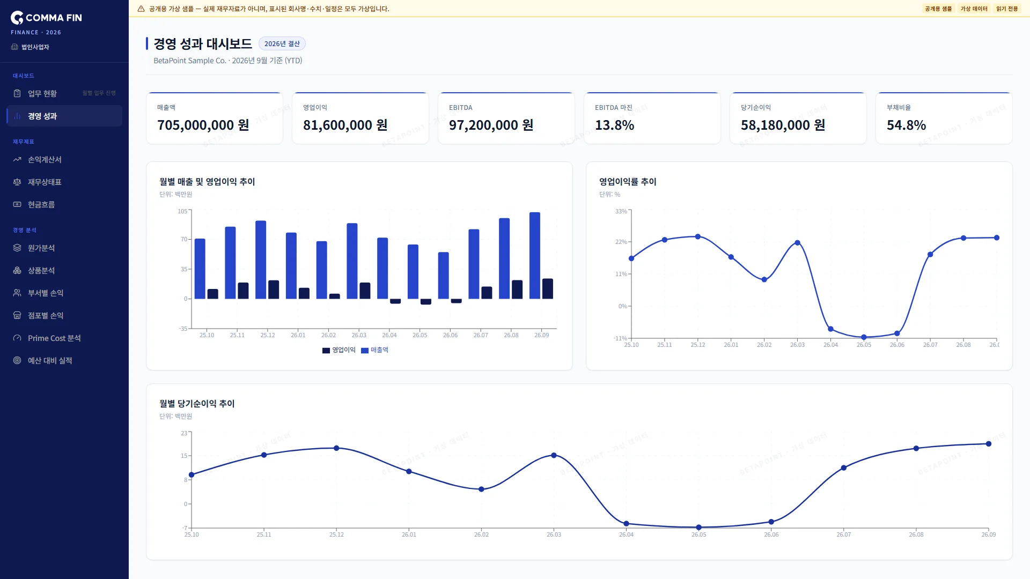Click the 97,200,000 원 EBITDA value

[491, 125]
